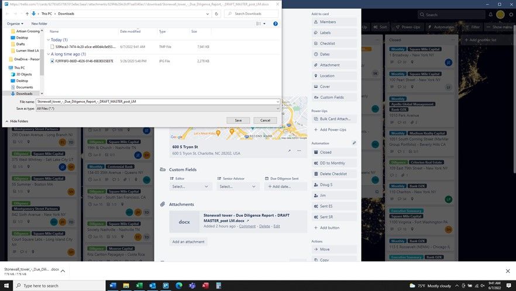
Task: Click the Custom Fields sidebar button
Action: click(334, 98)
